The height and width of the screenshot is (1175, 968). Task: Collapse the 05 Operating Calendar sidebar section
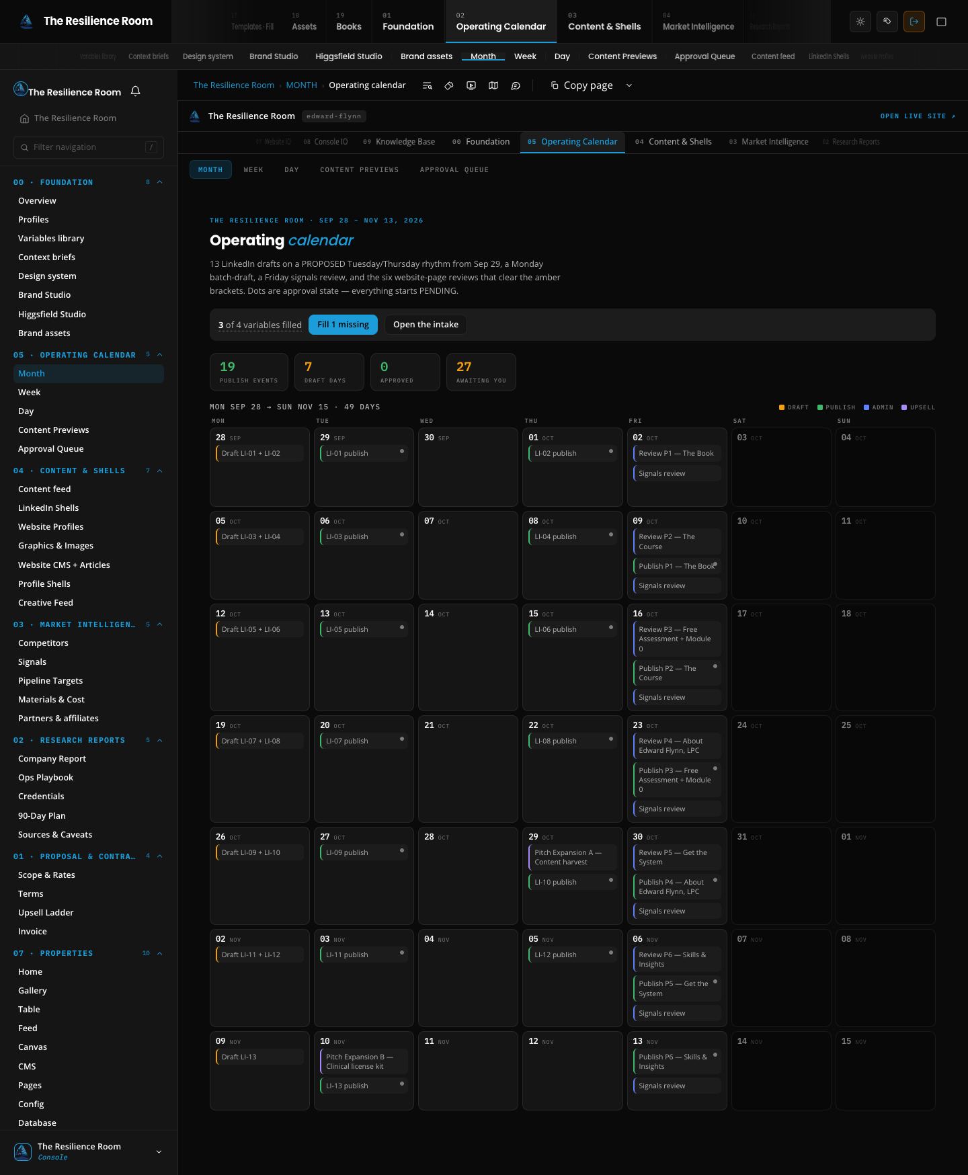pos(160,355)
